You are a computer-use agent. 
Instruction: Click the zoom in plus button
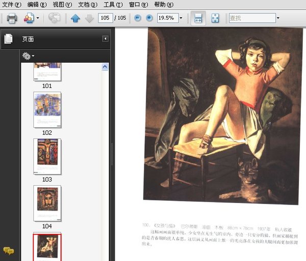coord(149,18)
